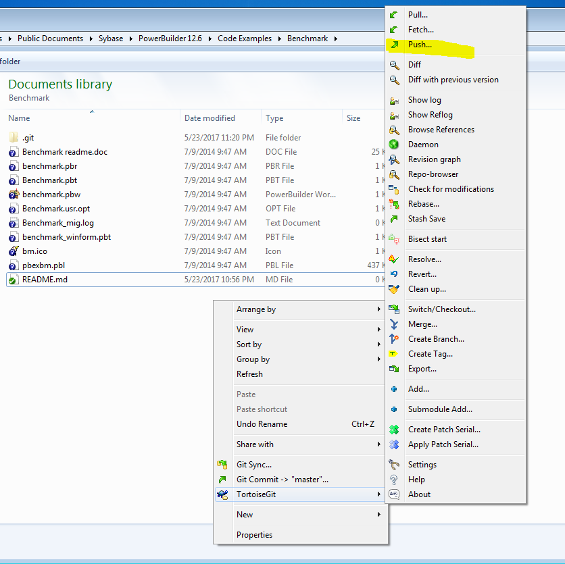Click the yellow Create Tag icon
This screenshot has height=564, width=565.
point(393,354)
